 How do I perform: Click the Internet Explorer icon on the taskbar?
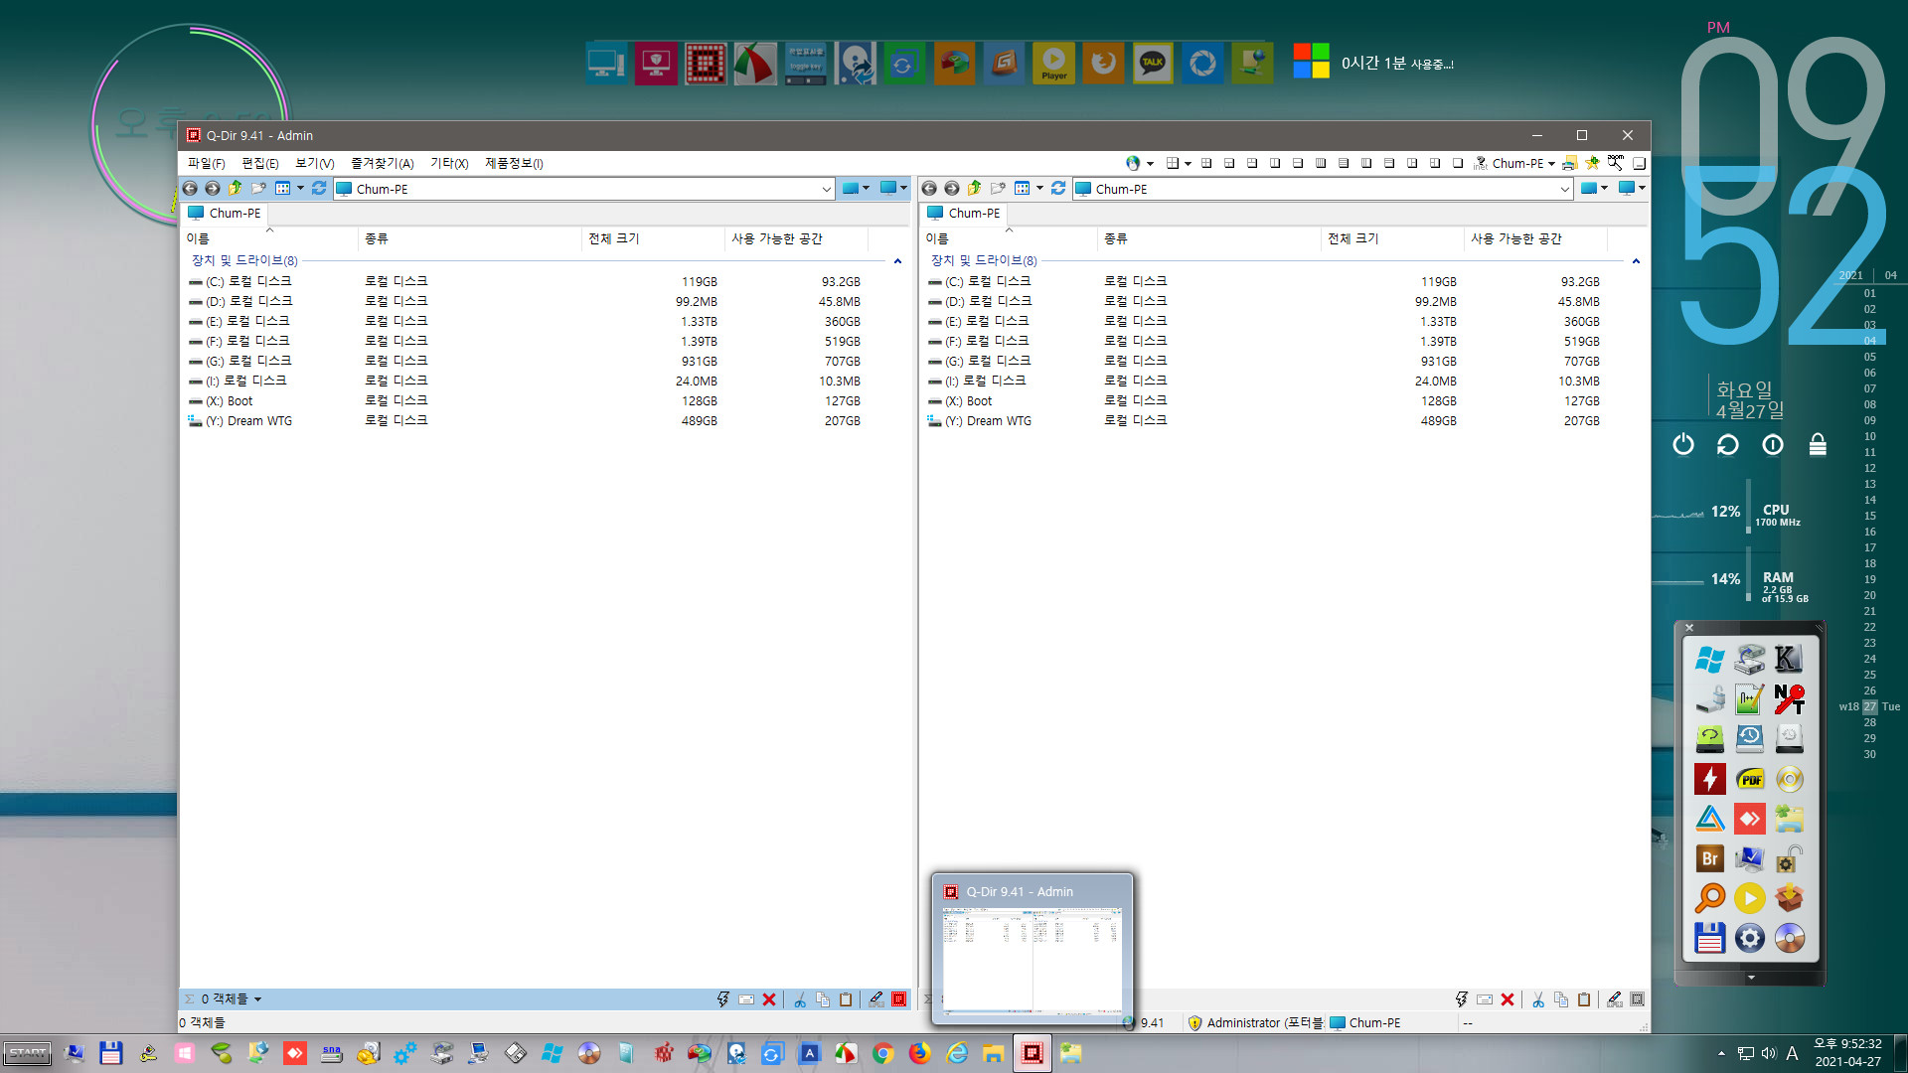pos(957,1053)
